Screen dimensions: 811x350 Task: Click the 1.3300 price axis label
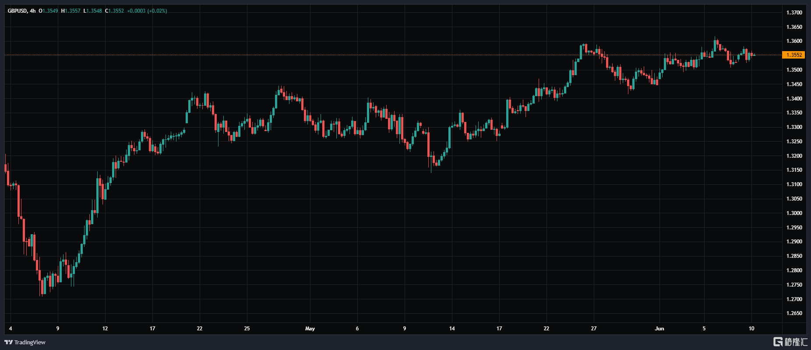(794, 127)
